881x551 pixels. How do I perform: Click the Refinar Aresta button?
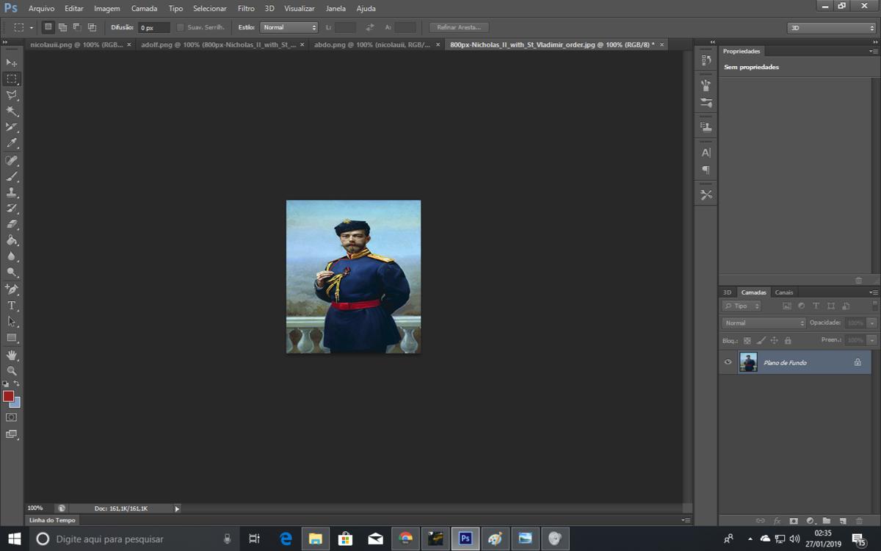459,27
